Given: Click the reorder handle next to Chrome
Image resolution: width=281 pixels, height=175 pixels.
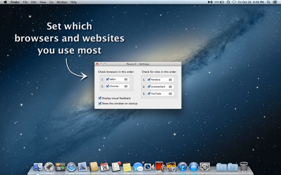Looking at the screenshot, I should coord(126,86).
